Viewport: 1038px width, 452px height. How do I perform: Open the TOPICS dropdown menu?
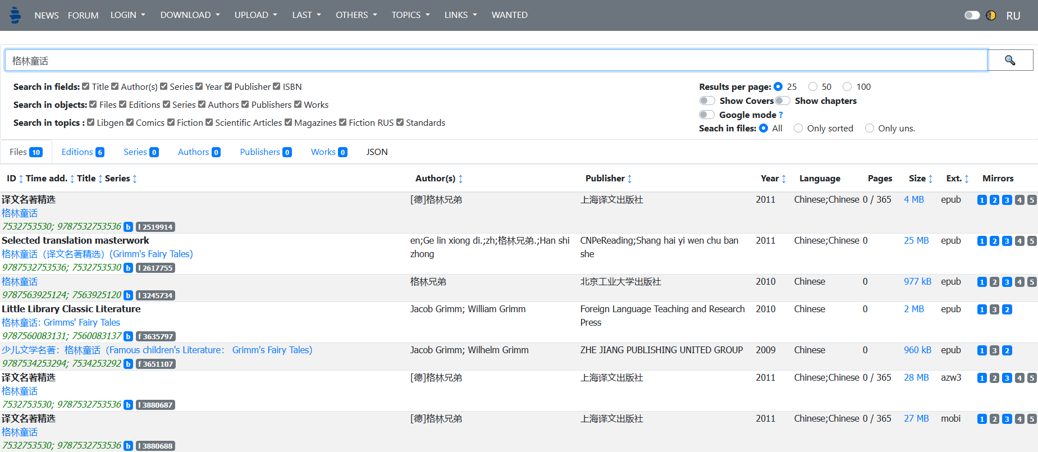tap(411, 15)
